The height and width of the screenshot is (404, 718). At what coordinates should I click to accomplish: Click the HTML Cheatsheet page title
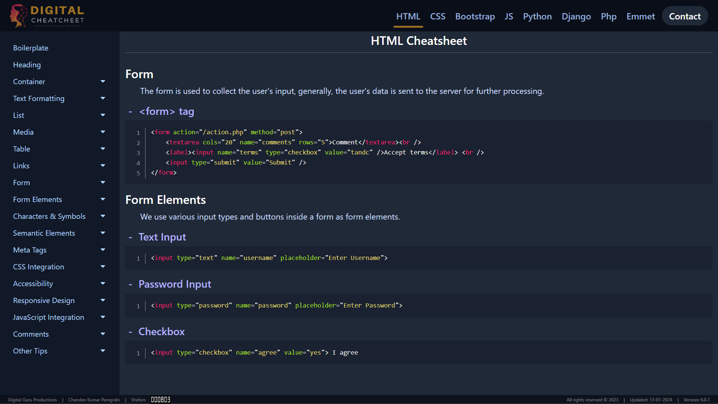coord(419,41)
